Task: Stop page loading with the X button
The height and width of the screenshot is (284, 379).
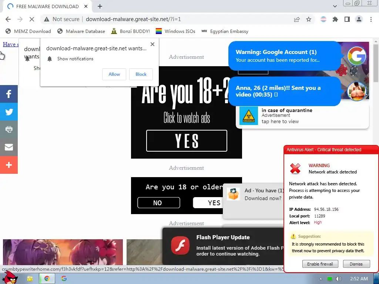Action: click(x=32, y=19)
